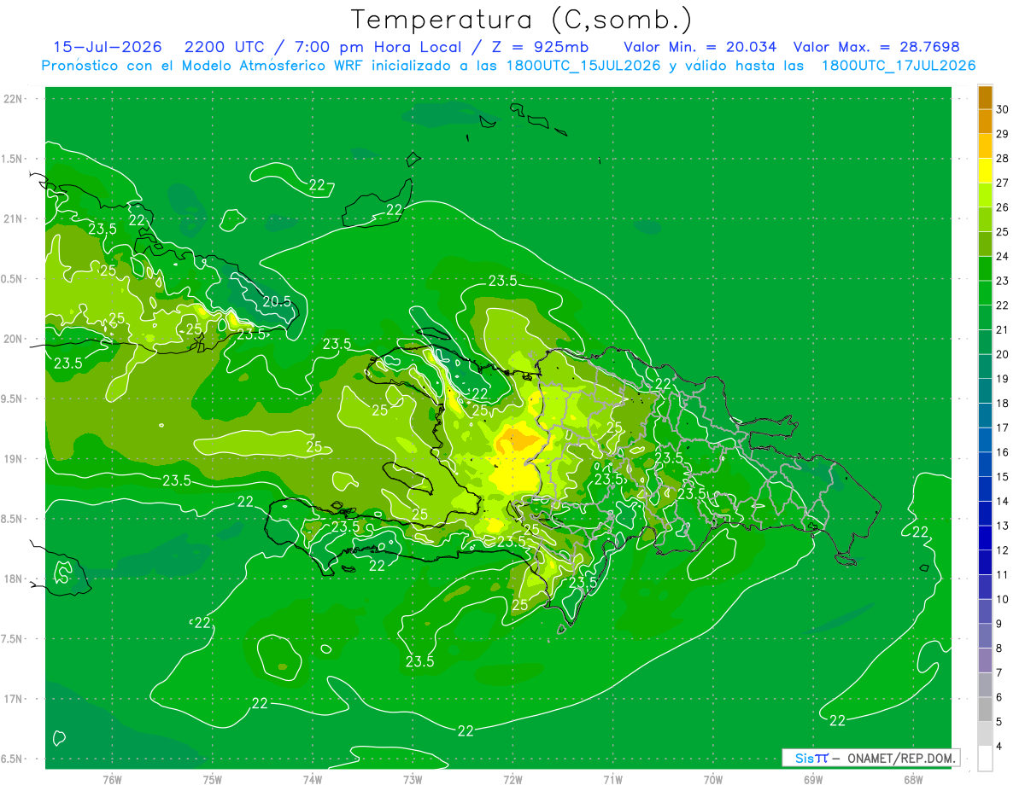Click the "21N" latitude axis label
This screenshot has height=791, width=1025.
(13, 219)
